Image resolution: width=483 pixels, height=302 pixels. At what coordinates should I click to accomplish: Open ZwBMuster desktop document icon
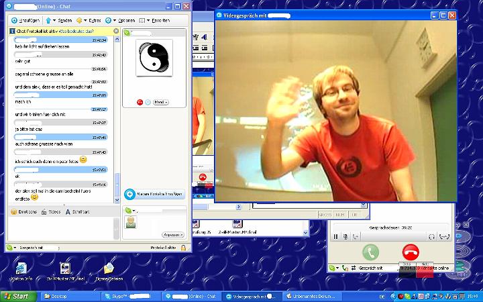click(x=65, y=272)
